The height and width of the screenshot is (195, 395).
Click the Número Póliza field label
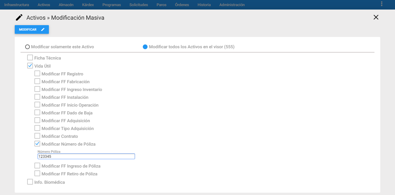[49, 151]
